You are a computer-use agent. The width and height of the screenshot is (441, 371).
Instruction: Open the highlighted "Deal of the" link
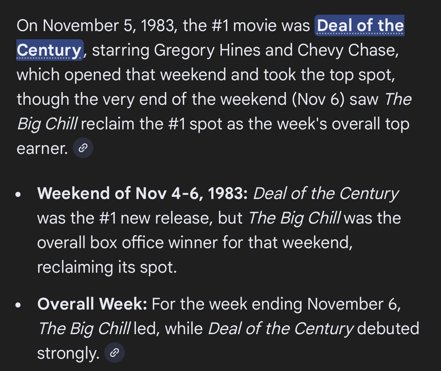(x=360, y=26)
